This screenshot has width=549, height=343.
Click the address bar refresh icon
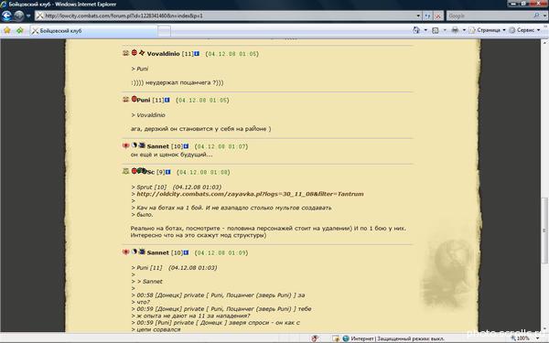click(427, 16)
